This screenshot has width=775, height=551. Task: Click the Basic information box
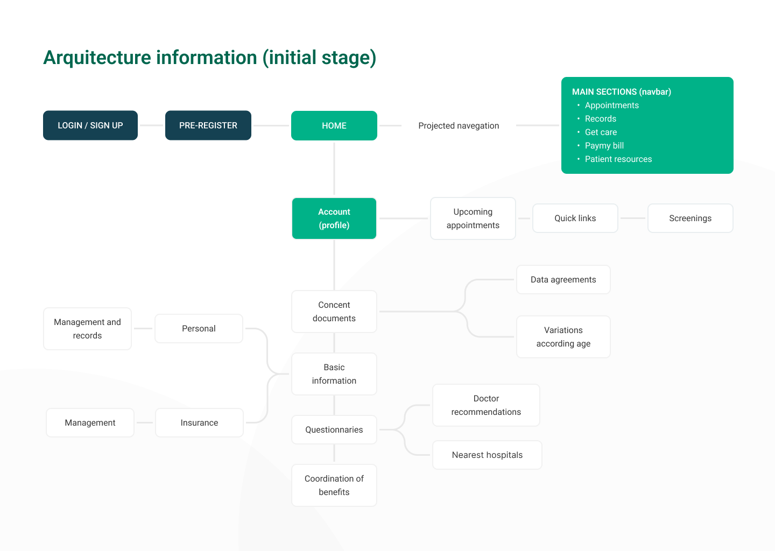tap(334, 374)
